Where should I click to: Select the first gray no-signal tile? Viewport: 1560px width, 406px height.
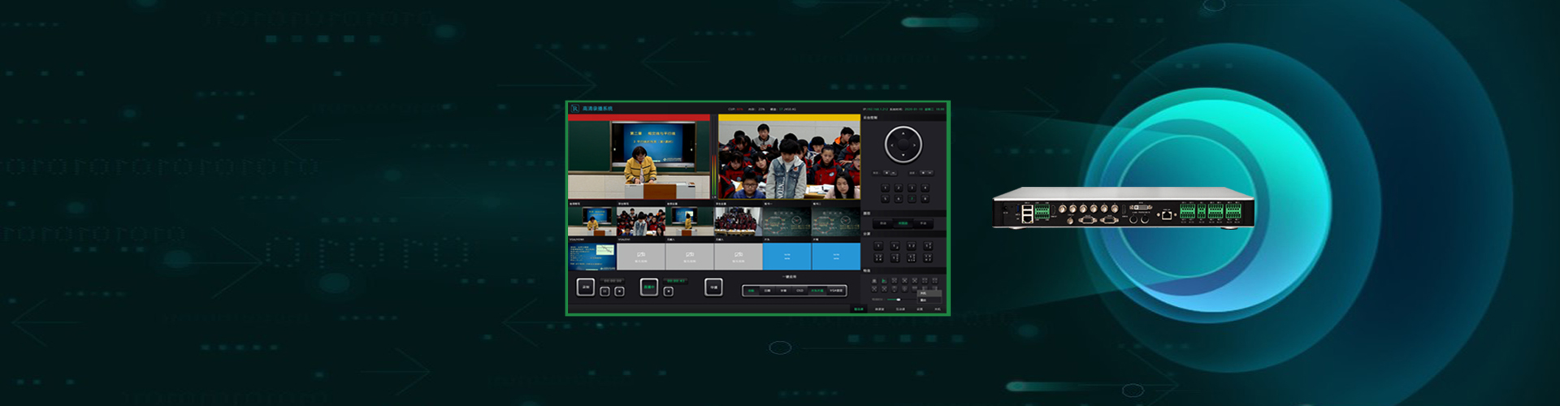tap(640, 257)
